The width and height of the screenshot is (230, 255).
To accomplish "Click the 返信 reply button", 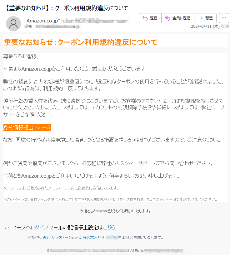I will click(x=150, y=18).
